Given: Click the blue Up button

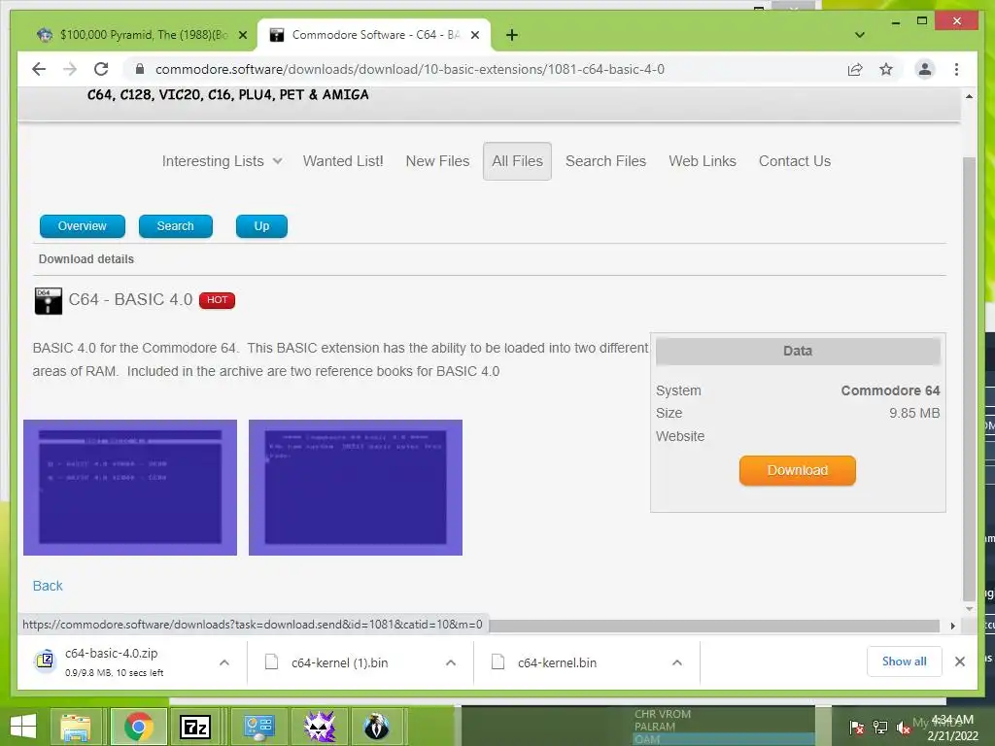Looking at the screenshot, I should 261,226.
